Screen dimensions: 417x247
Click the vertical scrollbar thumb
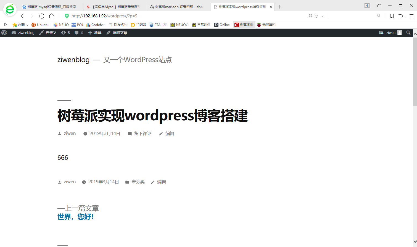415,71
